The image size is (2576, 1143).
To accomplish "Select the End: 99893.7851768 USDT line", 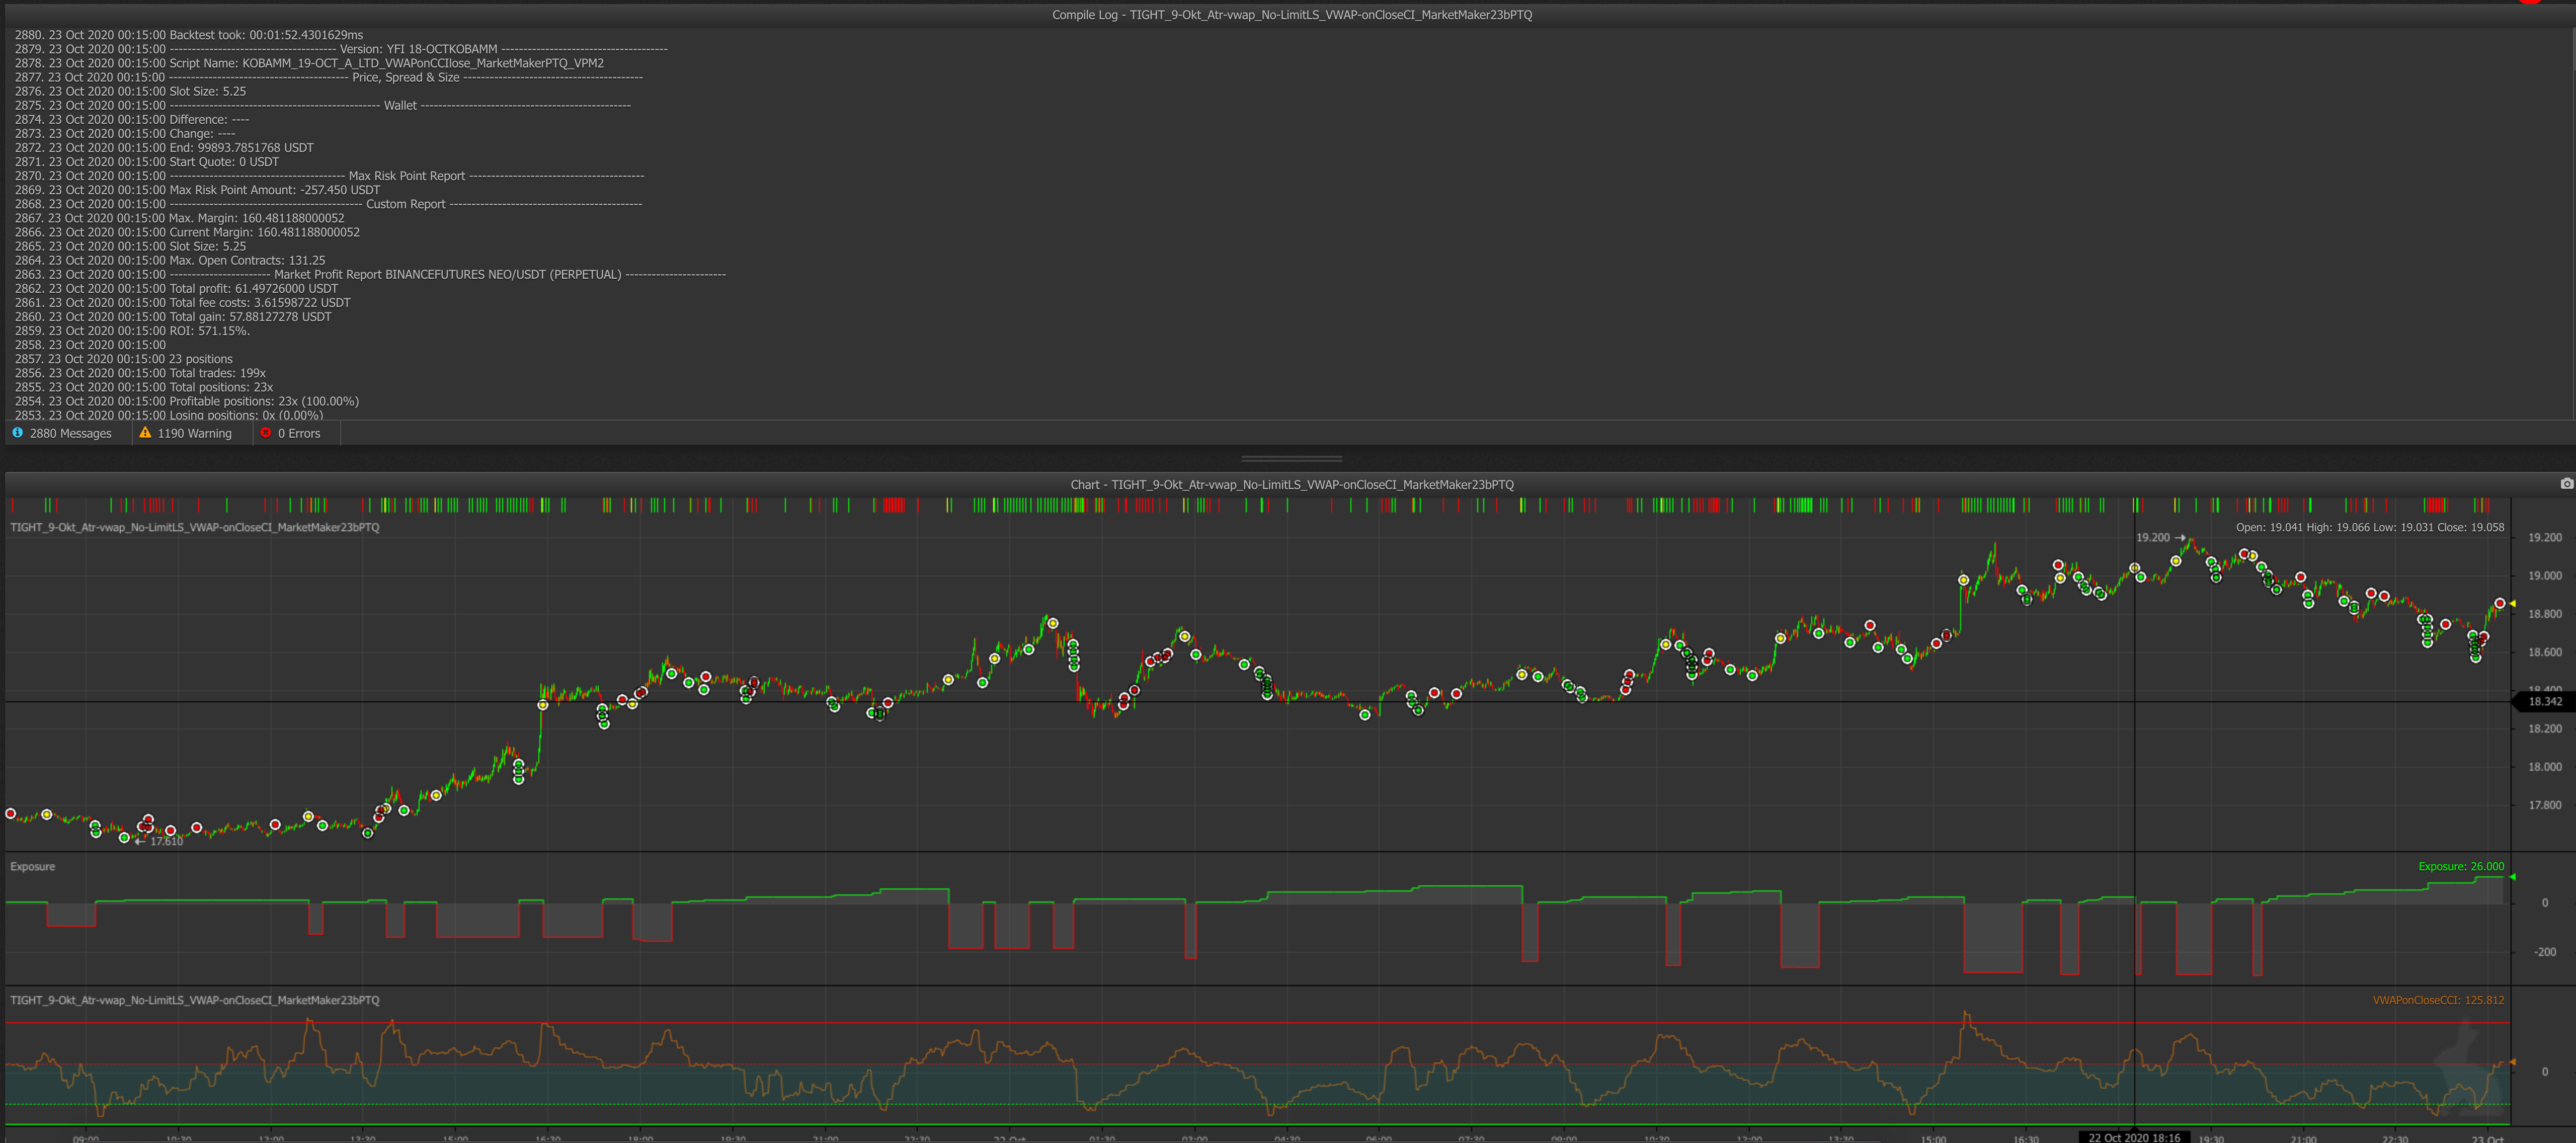I will click(x=164, y=148).
